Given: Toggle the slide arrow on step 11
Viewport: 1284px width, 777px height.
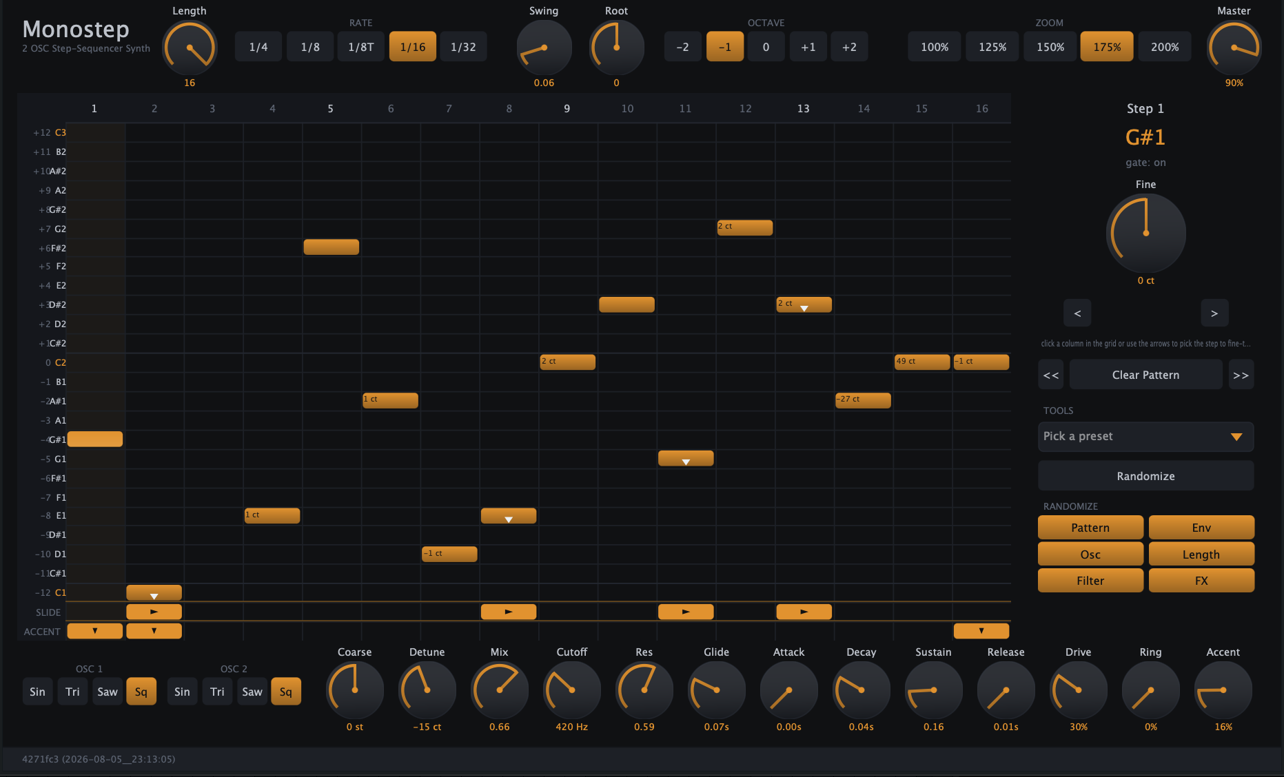Looking at the screenshot, I should 686,612.
